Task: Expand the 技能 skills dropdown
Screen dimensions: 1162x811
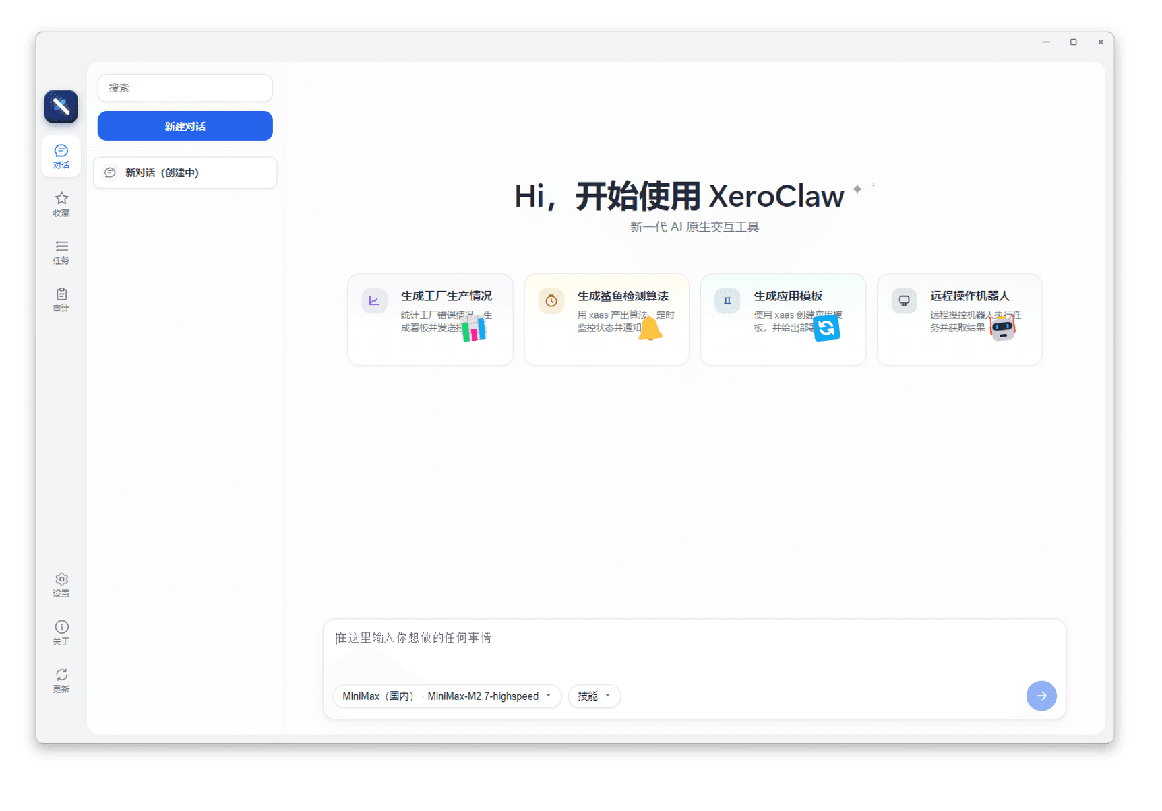Action: [594, 696]
